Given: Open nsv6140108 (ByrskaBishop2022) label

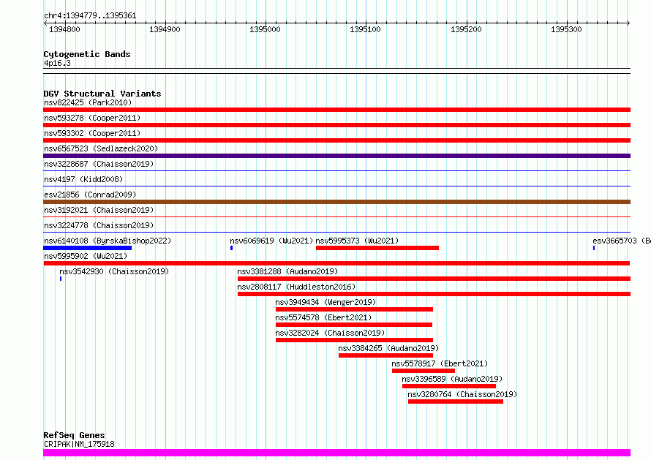Looking at the screenshot, I should [108, 241].
